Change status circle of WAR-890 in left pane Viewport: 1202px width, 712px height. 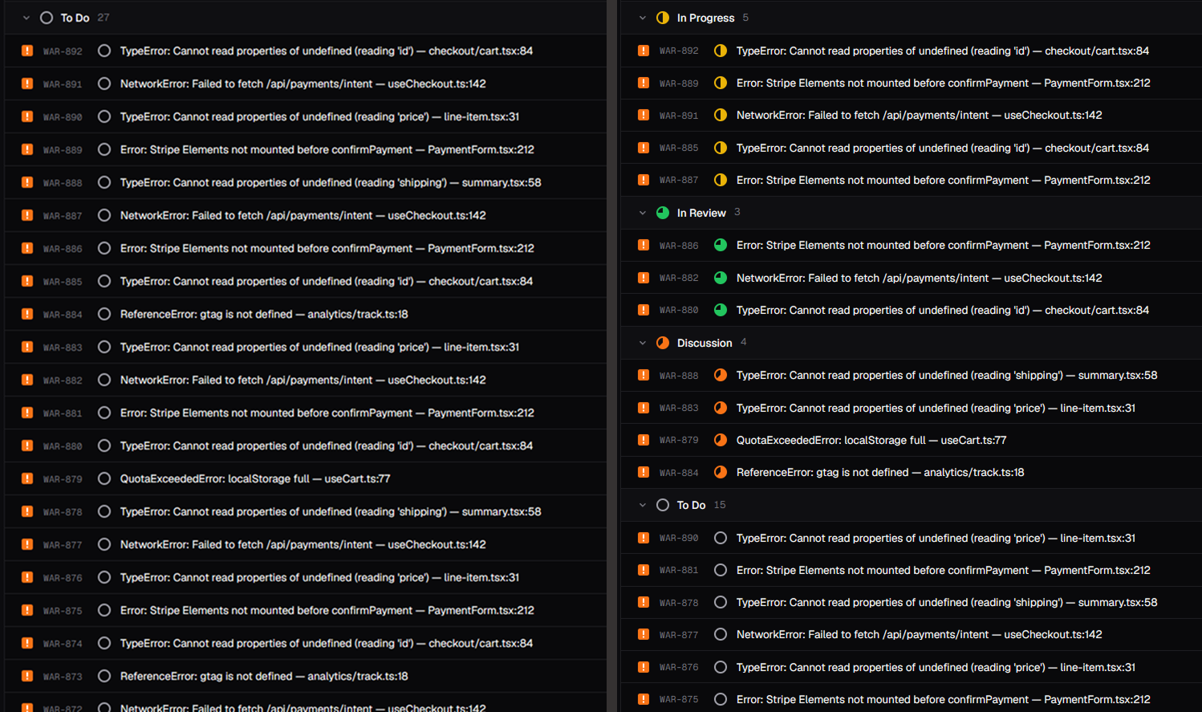coord(104,116)
